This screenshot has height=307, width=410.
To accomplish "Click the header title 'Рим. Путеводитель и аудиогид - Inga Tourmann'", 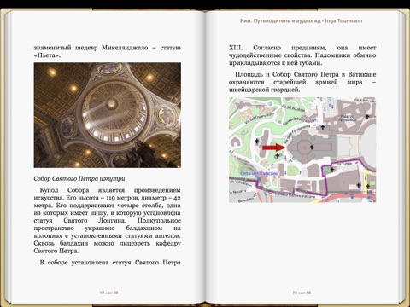I will pos(302,20).
